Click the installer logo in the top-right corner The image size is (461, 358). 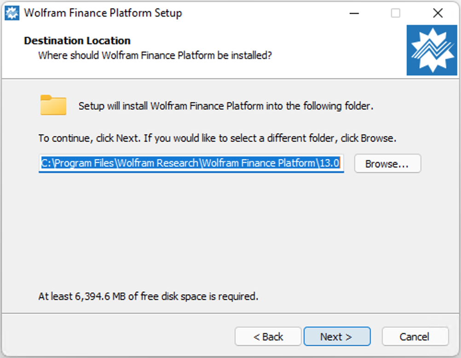(x=432, y=50)
